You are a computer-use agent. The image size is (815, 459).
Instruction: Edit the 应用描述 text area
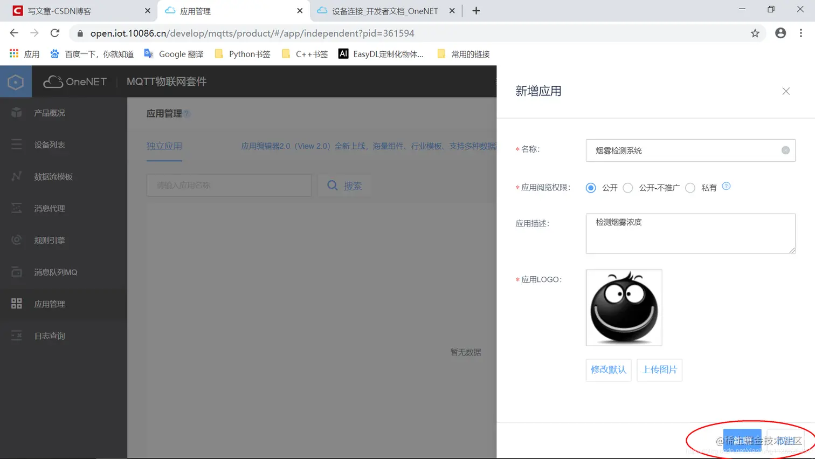tap(690, 234)
